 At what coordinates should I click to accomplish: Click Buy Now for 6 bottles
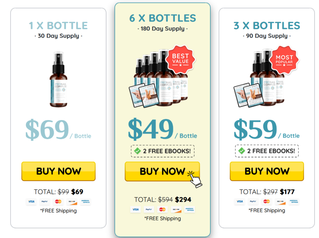[162, 171]
